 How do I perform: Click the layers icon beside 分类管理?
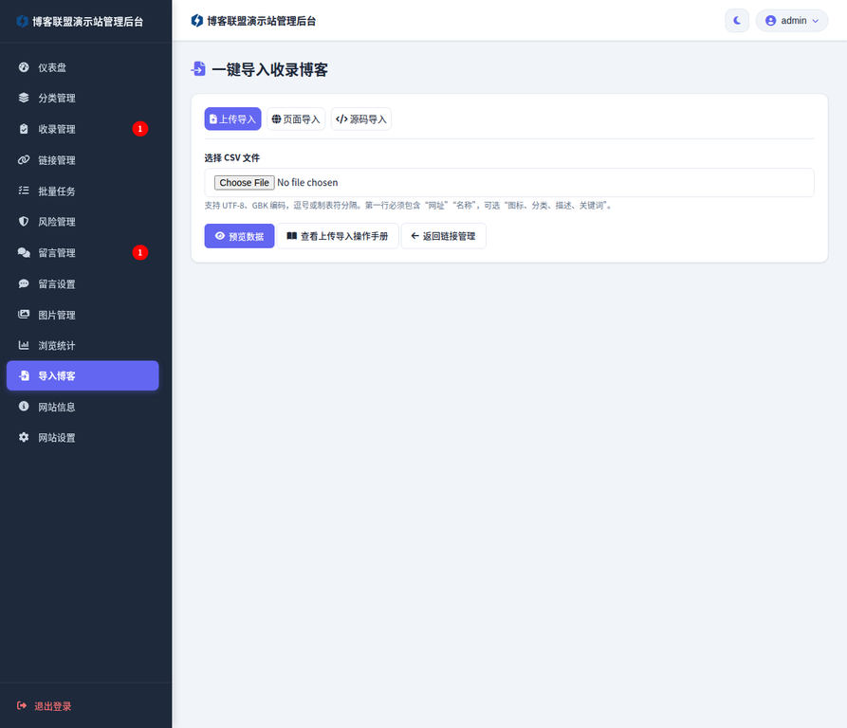point(24,98)
